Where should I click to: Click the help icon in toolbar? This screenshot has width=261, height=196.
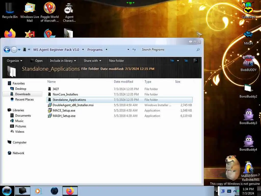(196, 60)
